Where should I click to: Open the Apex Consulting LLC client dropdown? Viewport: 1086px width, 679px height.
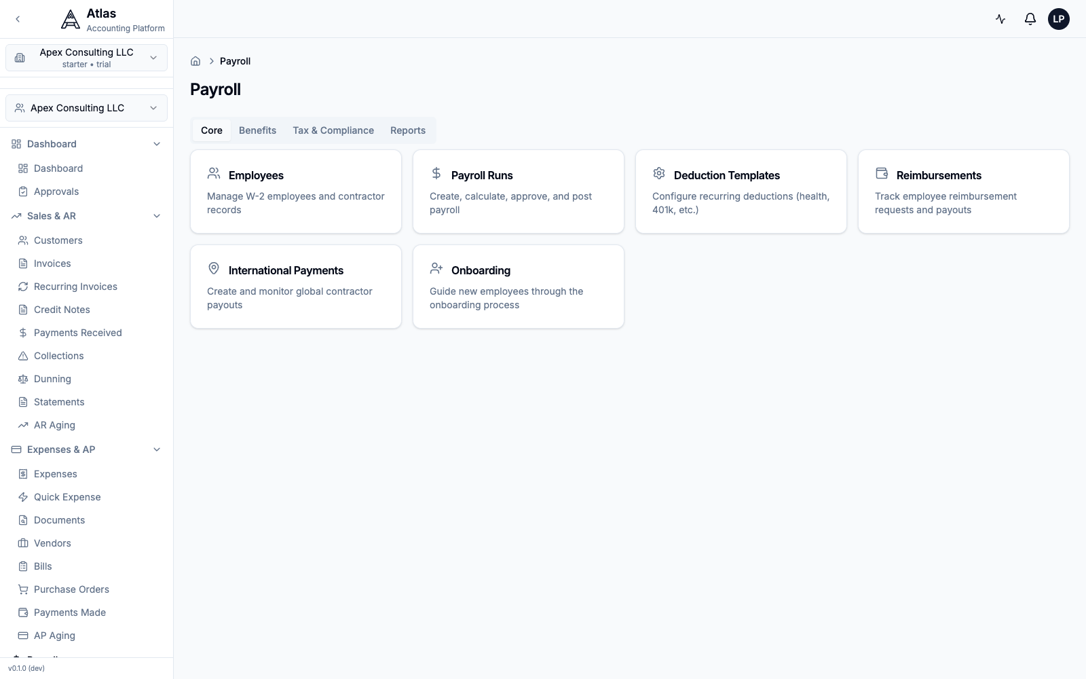click(x=86, y=108)
